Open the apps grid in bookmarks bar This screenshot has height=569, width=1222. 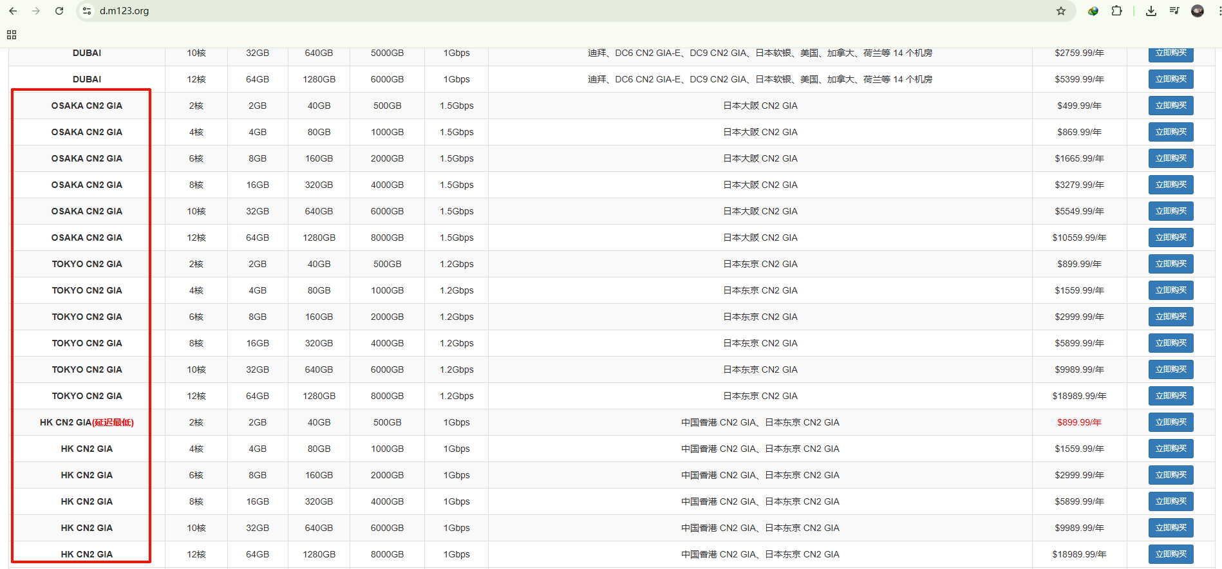12,35
